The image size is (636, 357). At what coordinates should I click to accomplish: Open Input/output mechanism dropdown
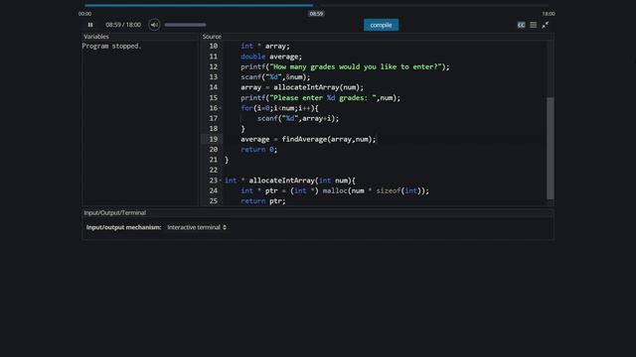pos(197,227)
